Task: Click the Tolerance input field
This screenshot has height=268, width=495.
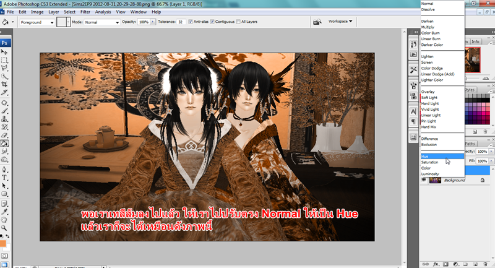Action: click(x=181, y=22)
